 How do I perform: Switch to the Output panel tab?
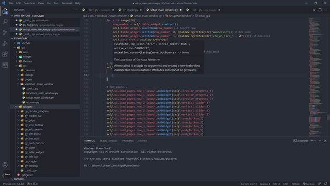point(142,141)
